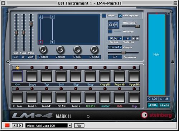Go to the next preset
This screenshot has width=179, height=131.
point(20,125)
